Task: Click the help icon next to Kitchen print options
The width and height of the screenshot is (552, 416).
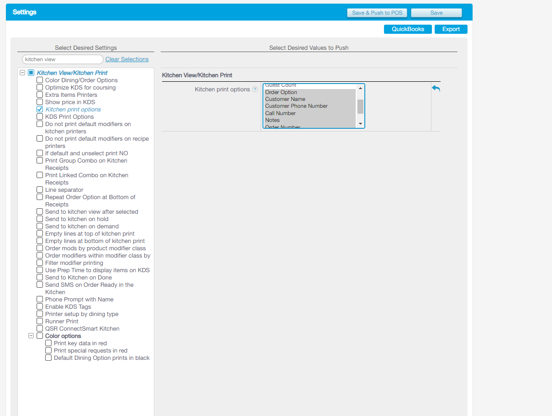Action: pyautogui.click(x=255, y=90)
